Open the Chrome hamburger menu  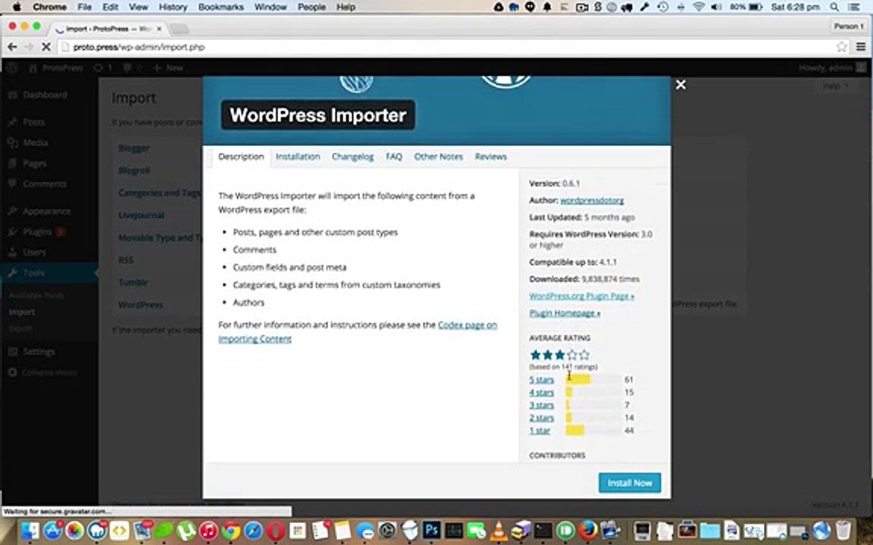click(x=861, y=47)
